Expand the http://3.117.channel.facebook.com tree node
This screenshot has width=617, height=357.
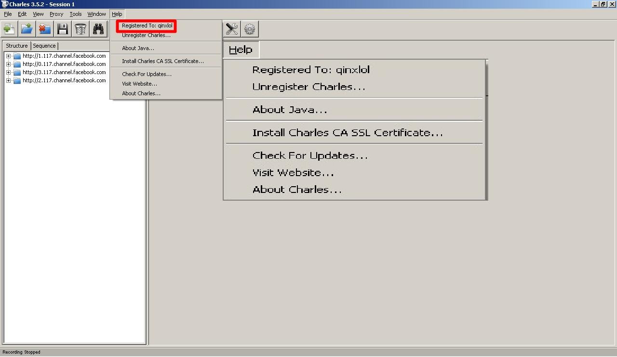tap(8, 72)
